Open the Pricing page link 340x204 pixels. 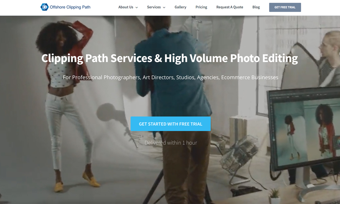pos(201,7)
